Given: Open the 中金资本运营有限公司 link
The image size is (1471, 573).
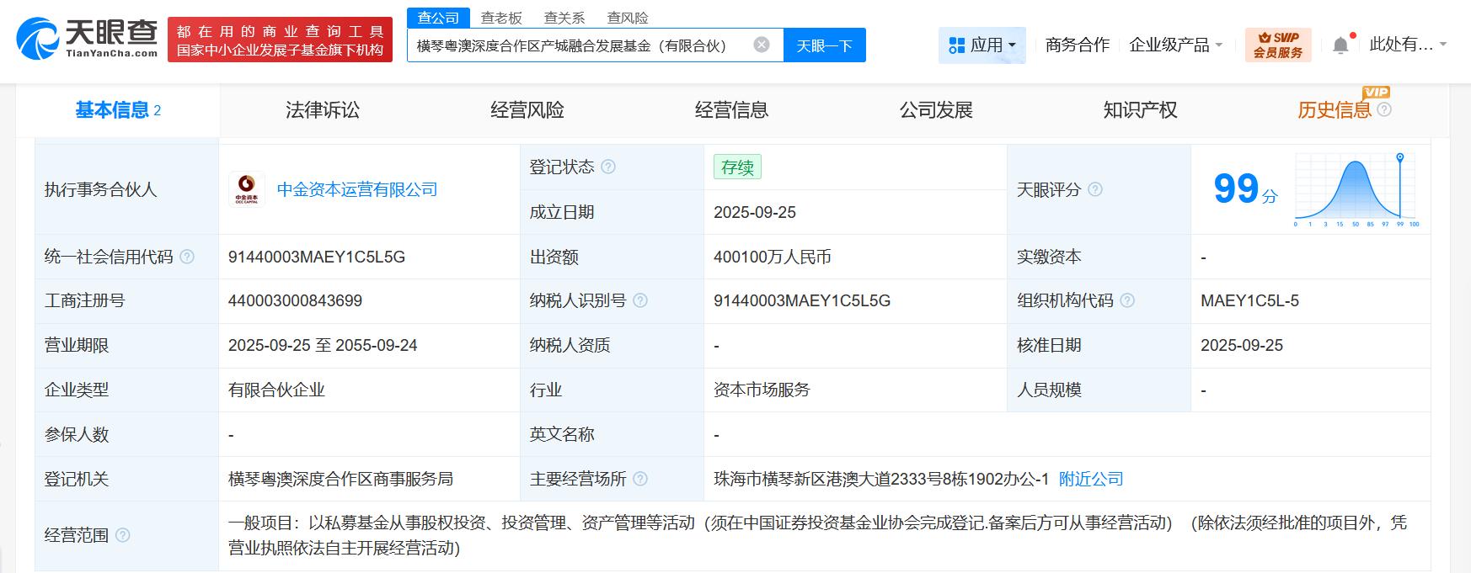Looking at the screenshot, I should click(357, 189).
